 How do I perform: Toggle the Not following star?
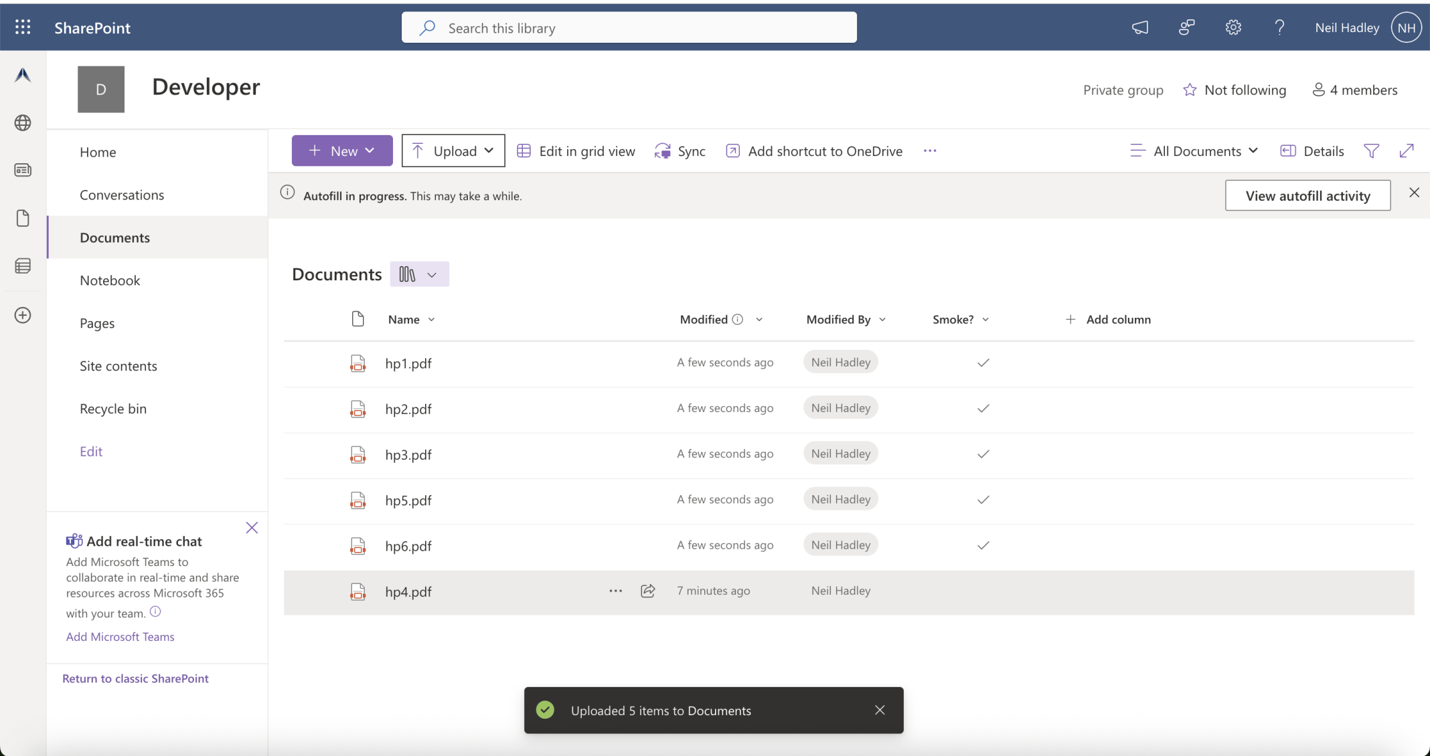click(1190, 90)
